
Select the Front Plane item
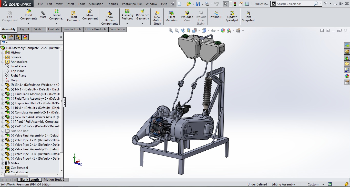[x=18, y=66]
